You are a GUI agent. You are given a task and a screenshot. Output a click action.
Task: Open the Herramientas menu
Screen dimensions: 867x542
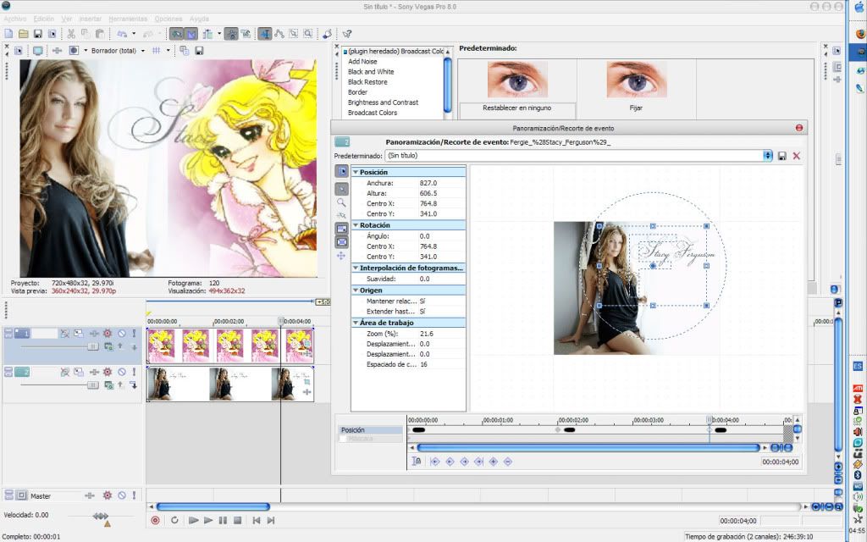click(128, 19)
